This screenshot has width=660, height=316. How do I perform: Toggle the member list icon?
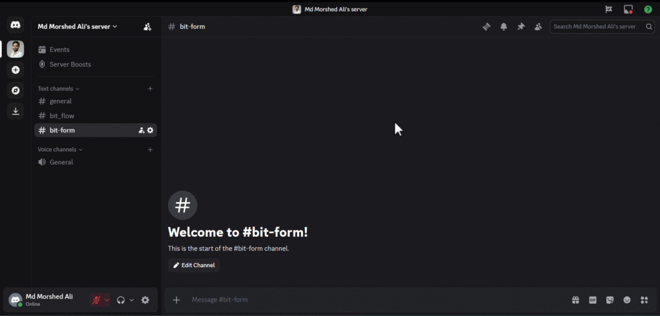pos(538,26)
